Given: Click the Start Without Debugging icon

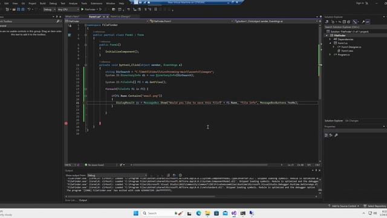Looking at the screenshot, I should pos(100,10).
